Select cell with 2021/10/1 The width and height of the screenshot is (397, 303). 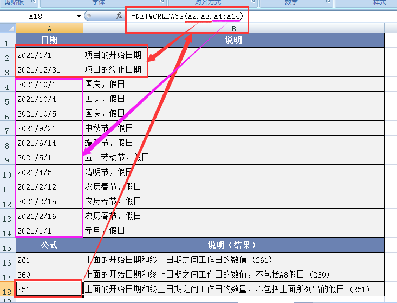(x=50, y=85)
